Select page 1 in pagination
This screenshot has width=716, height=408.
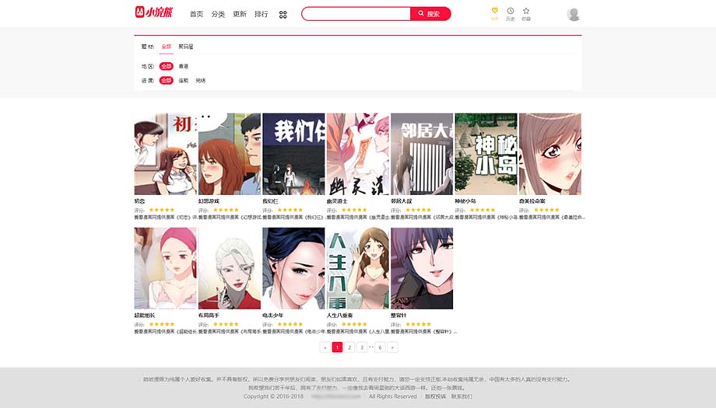point(337,347)
